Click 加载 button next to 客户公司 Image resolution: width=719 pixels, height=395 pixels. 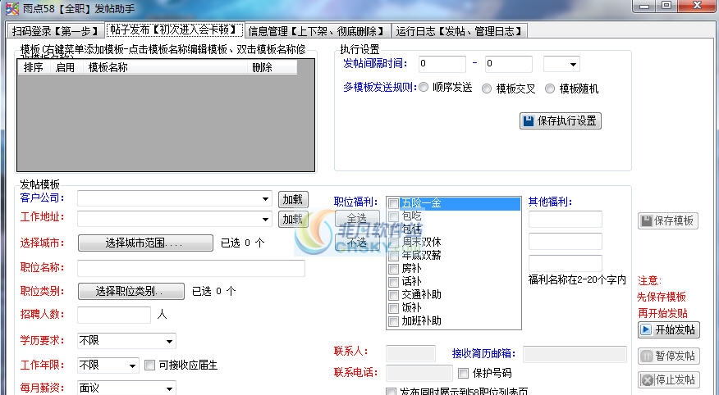pos(293,200)
